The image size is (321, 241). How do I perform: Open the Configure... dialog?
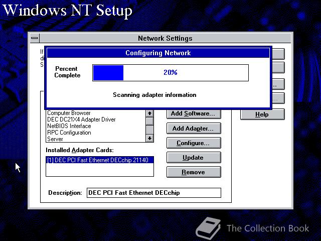[194, 143]
